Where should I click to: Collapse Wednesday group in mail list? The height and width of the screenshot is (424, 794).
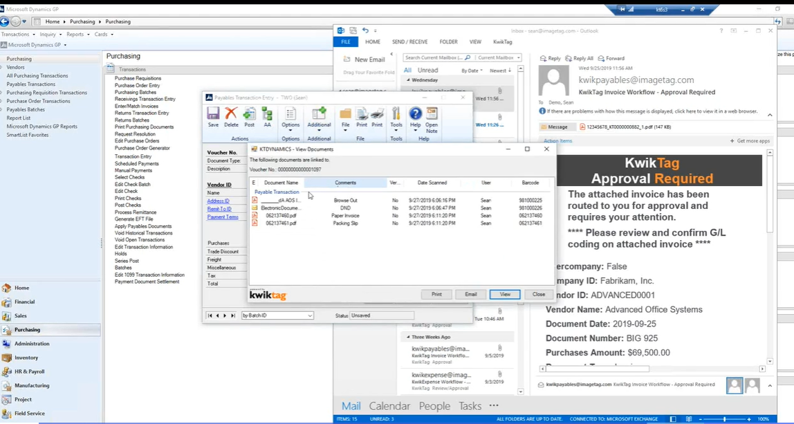coord(409,80)
